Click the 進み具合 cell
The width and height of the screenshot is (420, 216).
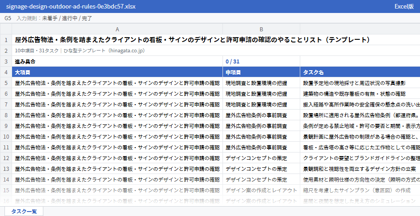[118, 61]
